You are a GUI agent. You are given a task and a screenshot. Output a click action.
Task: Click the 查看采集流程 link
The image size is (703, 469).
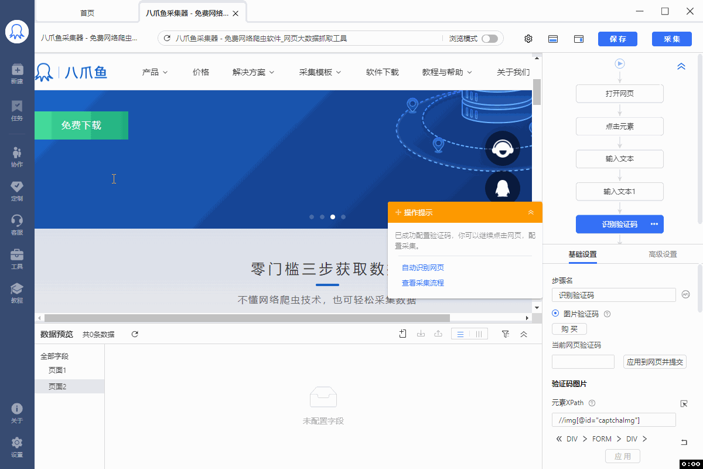tap(423, 283)
